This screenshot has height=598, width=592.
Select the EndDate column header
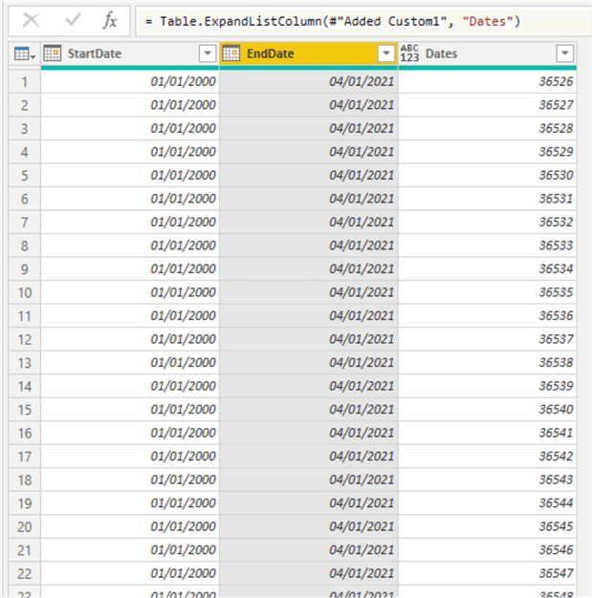[x=309, y=53]
